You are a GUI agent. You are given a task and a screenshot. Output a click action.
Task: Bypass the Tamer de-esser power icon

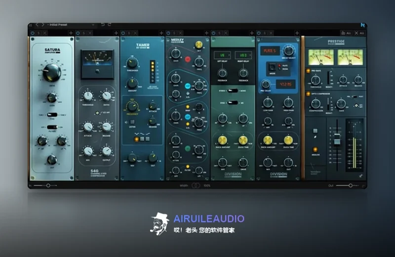point(123,33)
